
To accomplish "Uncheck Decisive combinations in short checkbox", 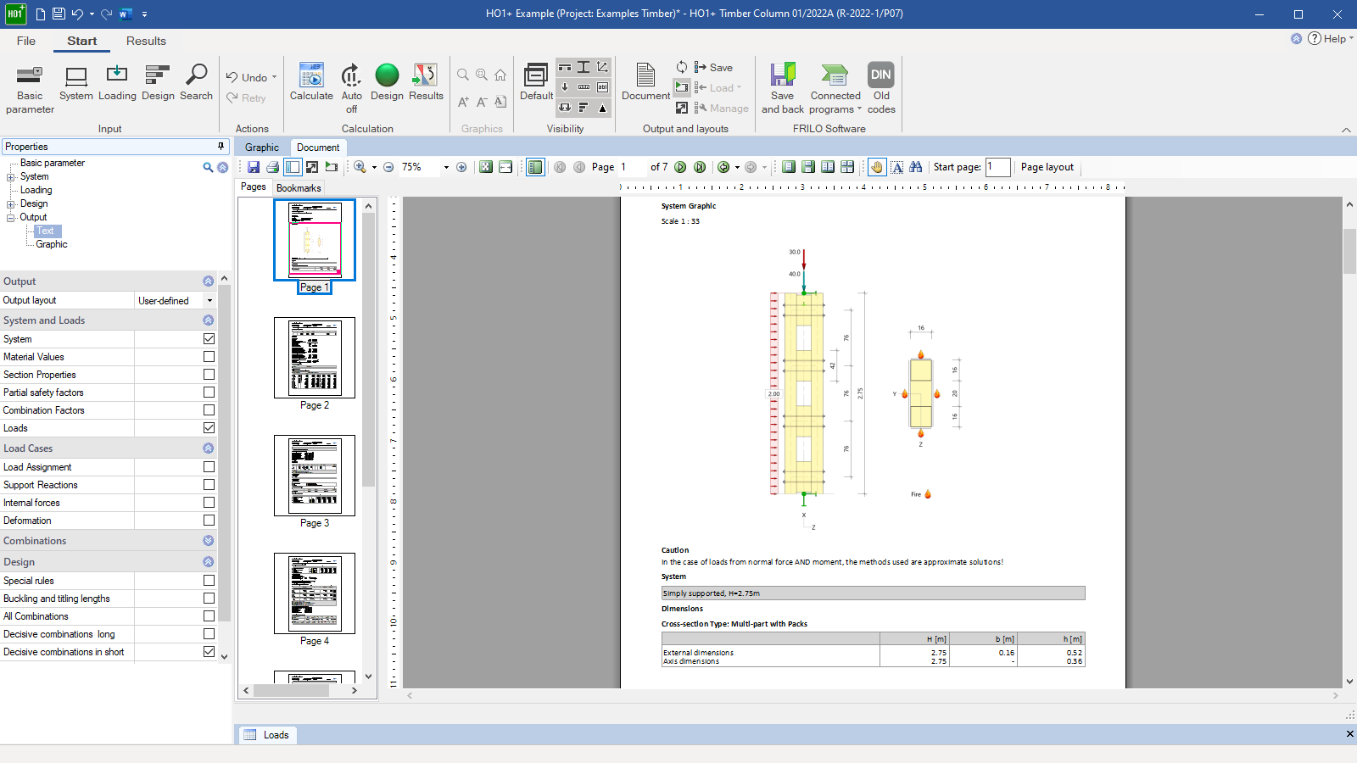I will [209, 651].
